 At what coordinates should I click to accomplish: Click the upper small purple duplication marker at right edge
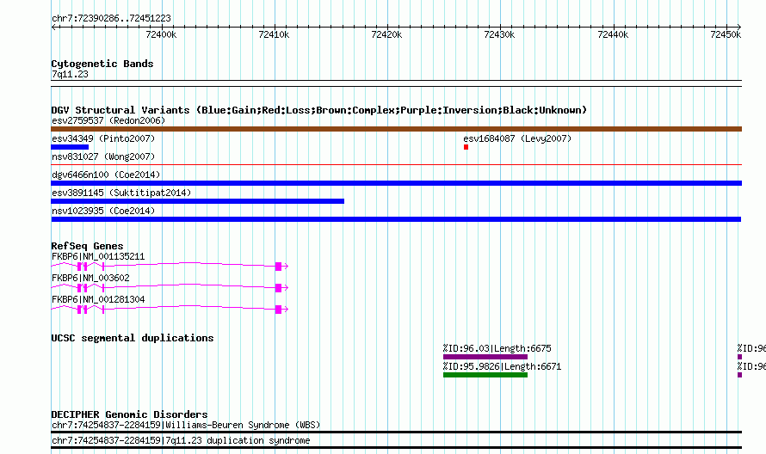739,357
